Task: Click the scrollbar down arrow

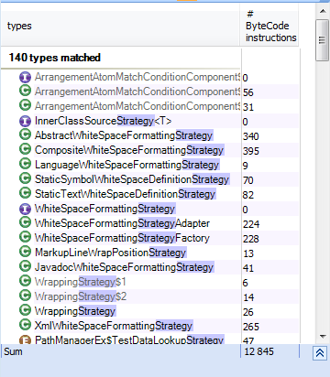Action: (323, 337)
